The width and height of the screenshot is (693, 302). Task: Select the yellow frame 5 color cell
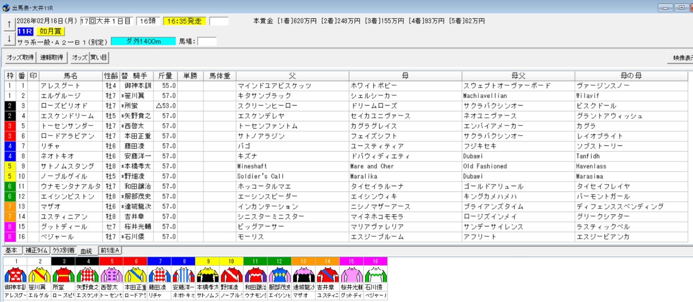point(10,166)
